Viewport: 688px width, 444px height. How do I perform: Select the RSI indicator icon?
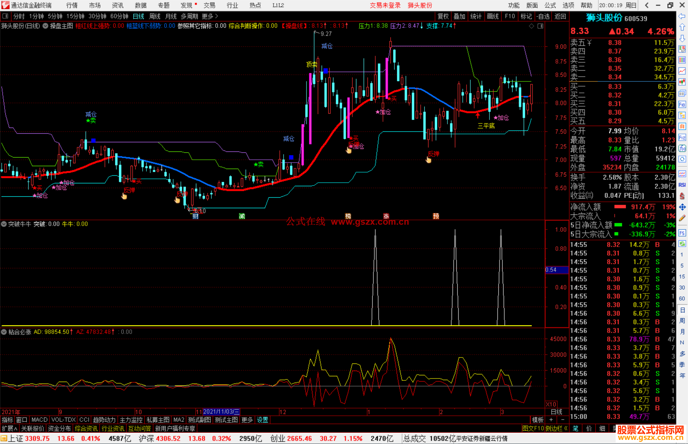pyautogui.click(x=682, y=185)
